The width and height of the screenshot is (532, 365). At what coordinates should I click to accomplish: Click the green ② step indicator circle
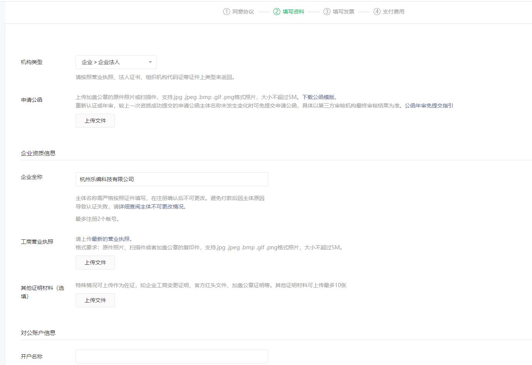277,12
